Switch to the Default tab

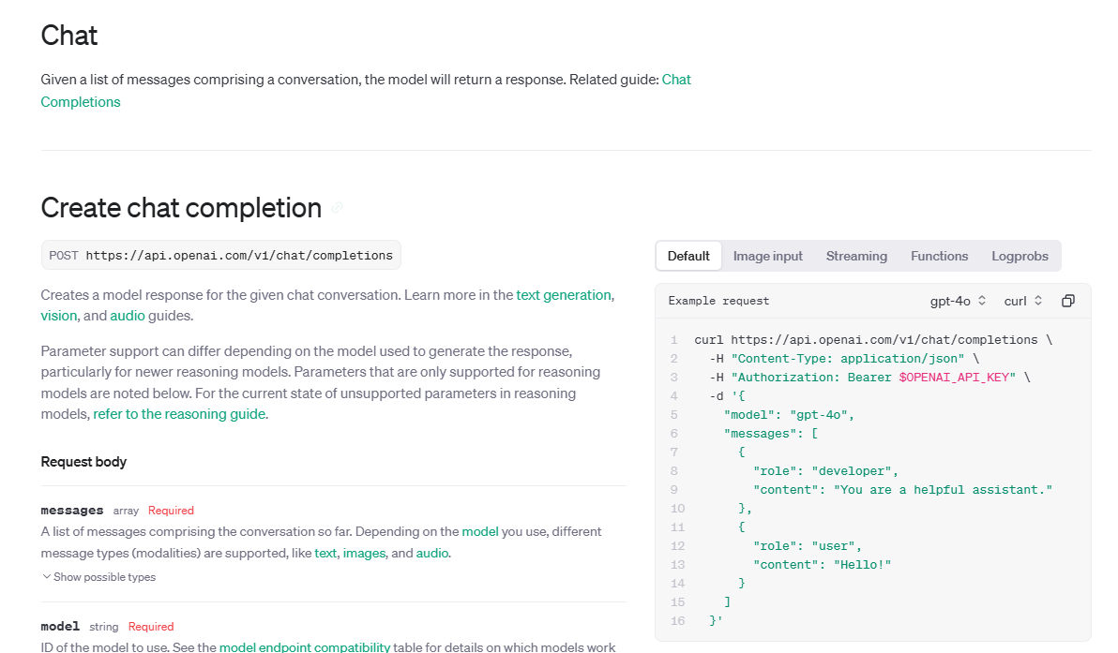point(688,256)
